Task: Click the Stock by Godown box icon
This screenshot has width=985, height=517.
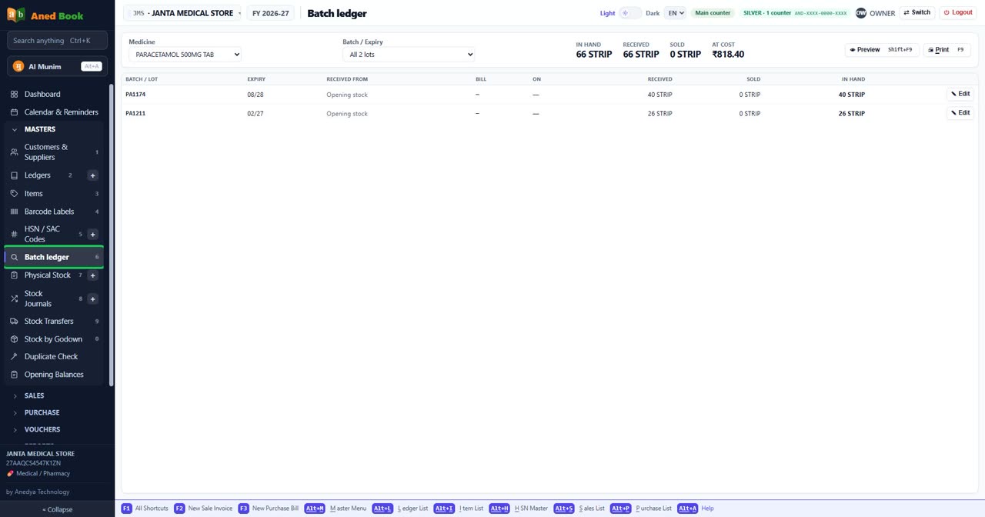Action: point(14,339)
